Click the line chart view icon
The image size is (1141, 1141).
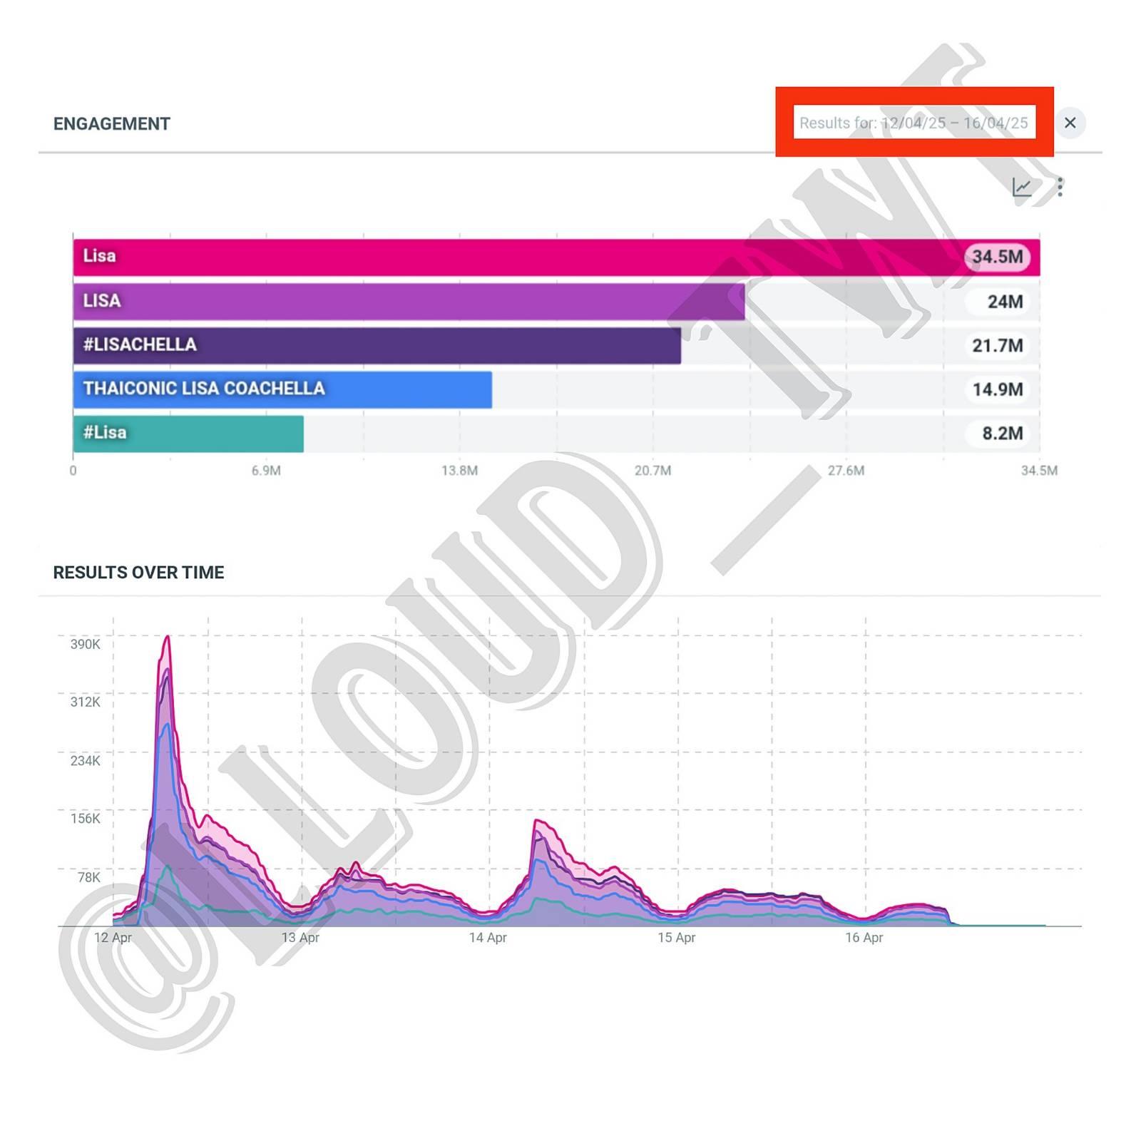pyautogui.click(x=1022, y=188)
